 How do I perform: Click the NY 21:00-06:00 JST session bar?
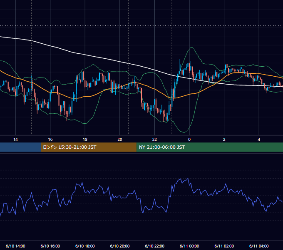[x=209, y=147]
